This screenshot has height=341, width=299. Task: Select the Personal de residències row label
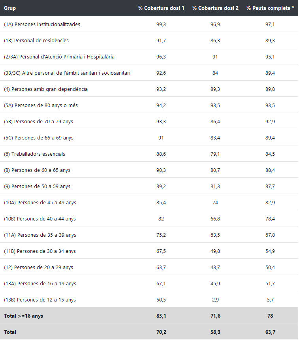[x=36, y=41]
